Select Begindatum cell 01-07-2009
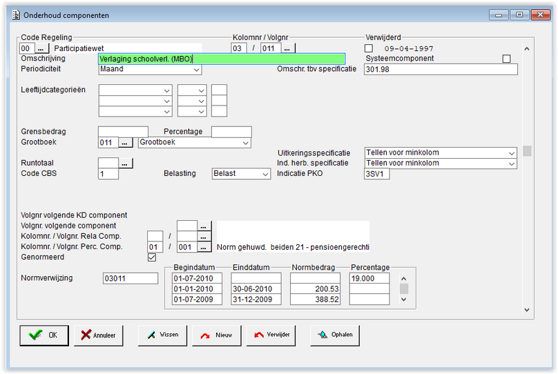This screenshot has width=558, height=374. [197, 299]
